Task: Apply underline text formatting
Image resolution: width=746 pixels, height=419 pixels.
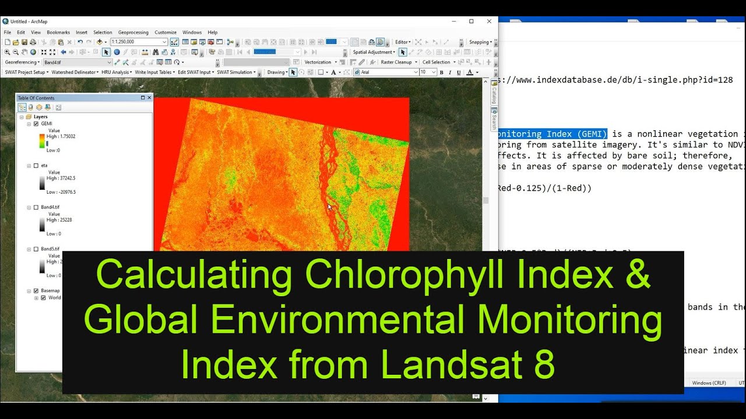Action: tap(459, 72)
